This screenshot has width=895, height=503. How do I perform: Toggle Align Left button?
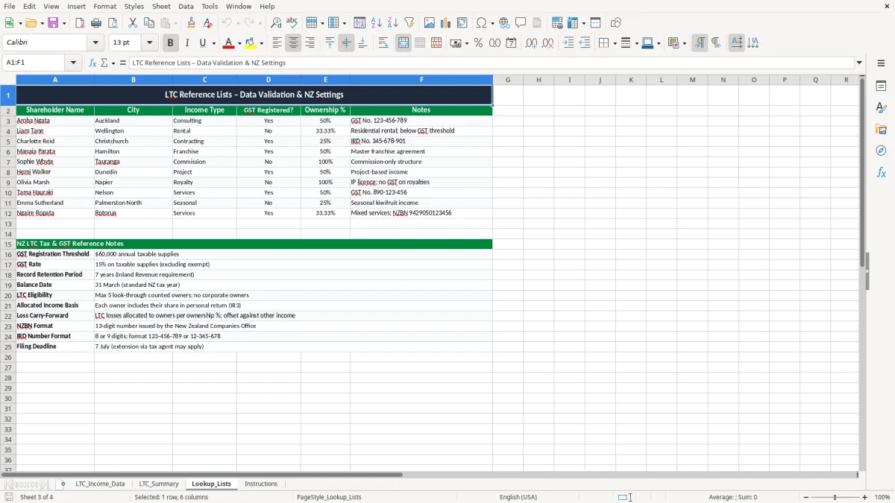coord(277,43)
